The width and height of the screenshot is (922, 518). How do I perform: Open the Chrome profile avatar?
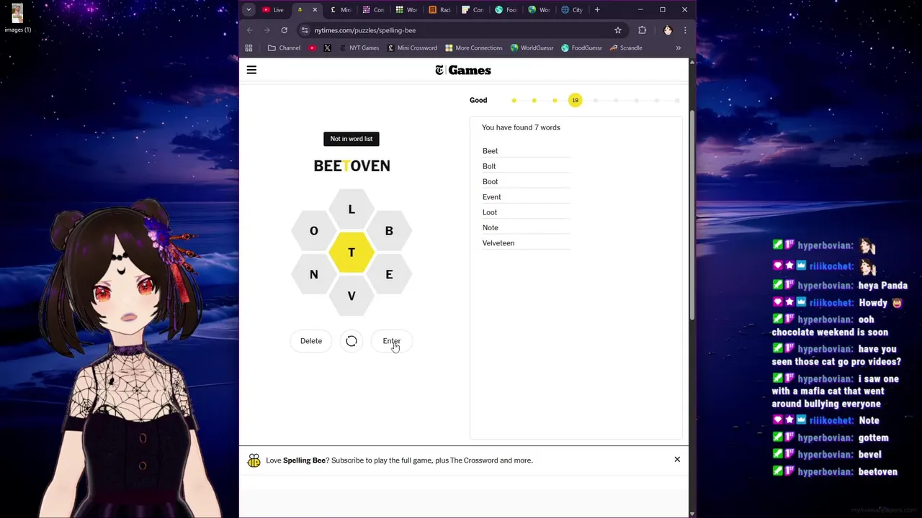(668, 30)
